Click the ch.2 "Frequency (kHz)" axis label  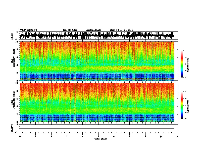(14, 99)
